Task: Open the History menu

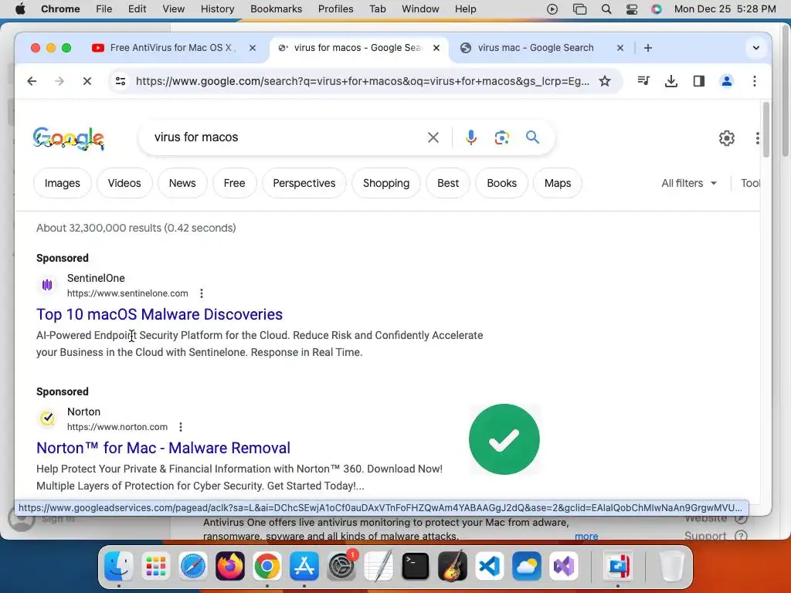Action: click(x=217, y=8)
